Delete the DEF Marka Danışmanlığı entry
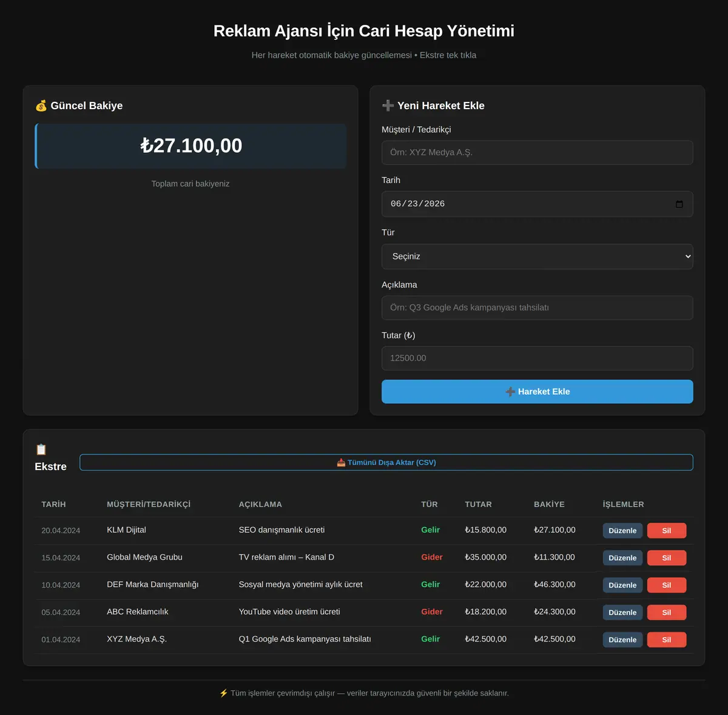Screen dimensions: 728x715 pos(667,585)
